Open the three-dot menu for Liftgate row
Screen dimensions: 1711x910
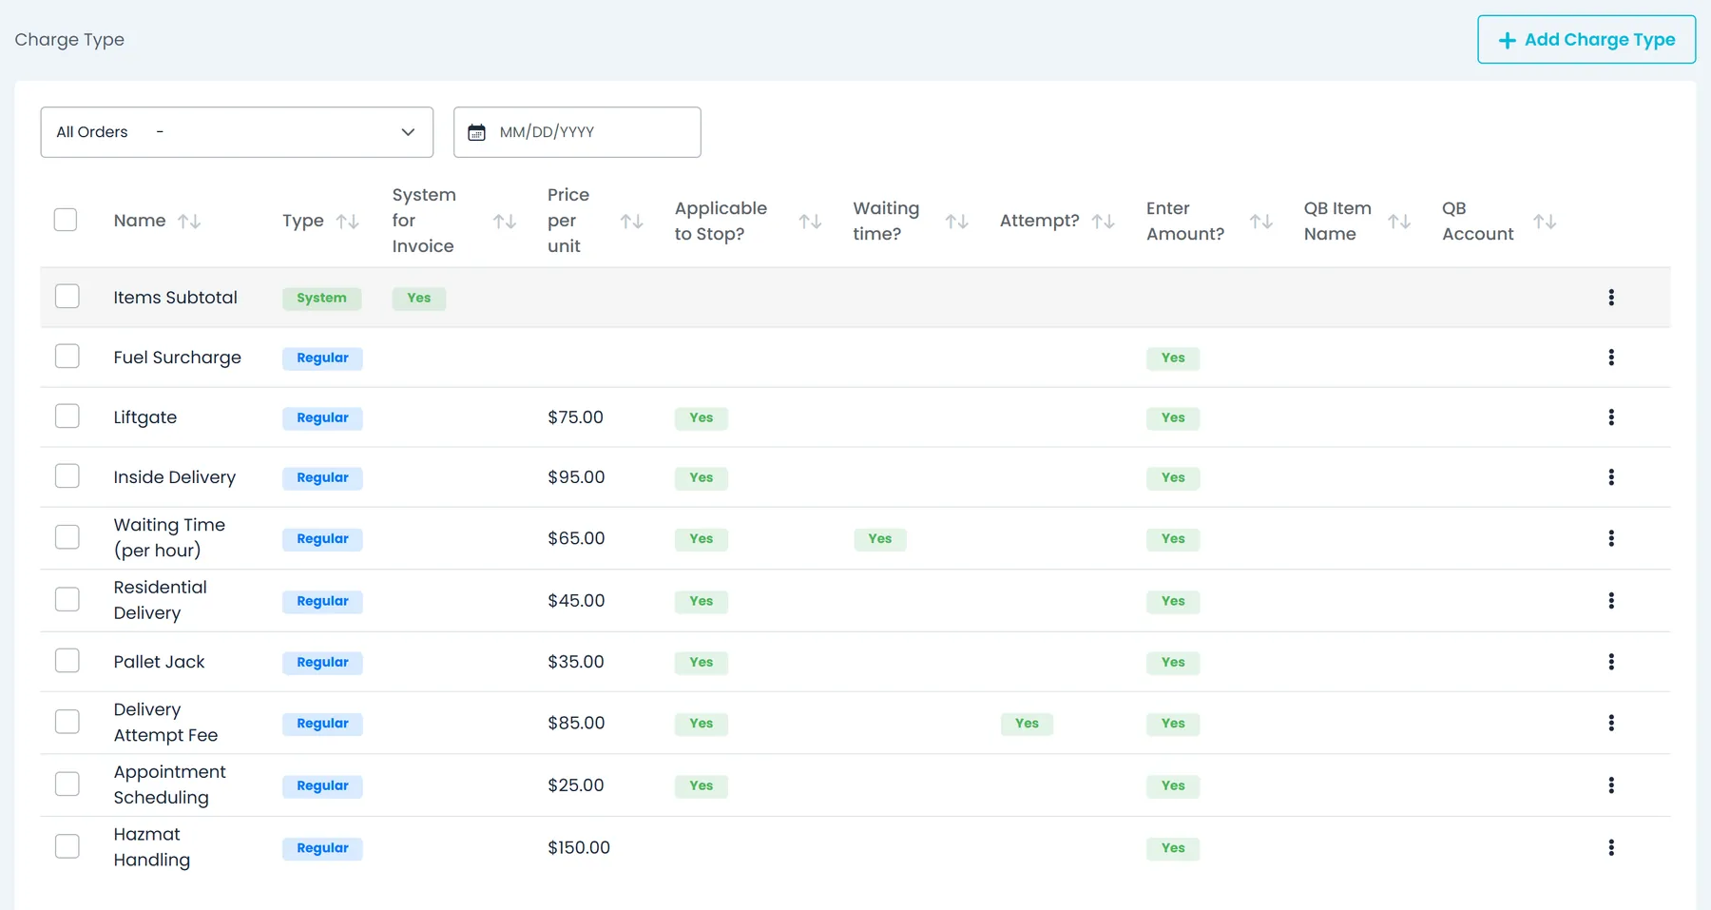[1611, 417]
